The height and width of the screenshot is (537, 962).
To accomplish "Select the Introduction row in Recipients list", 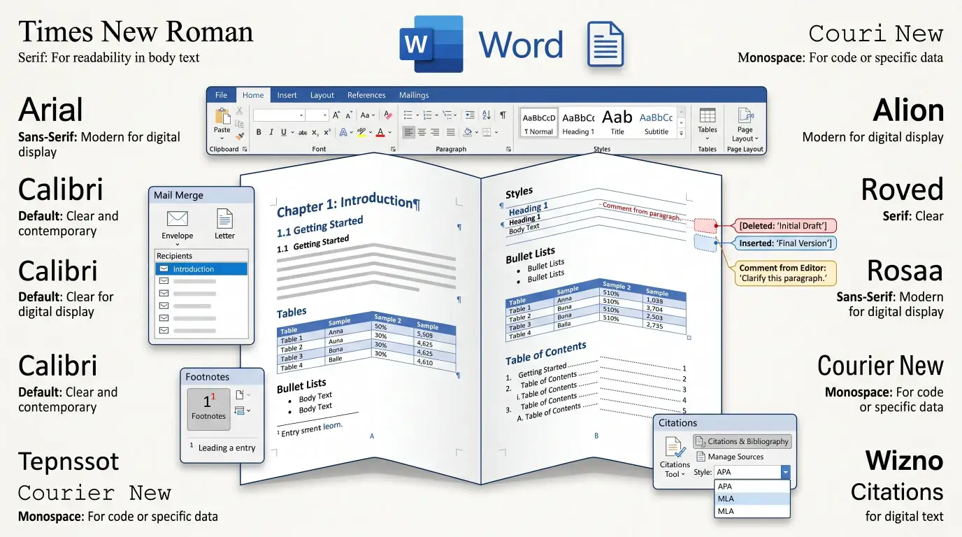I will click(x=201, y=269).
